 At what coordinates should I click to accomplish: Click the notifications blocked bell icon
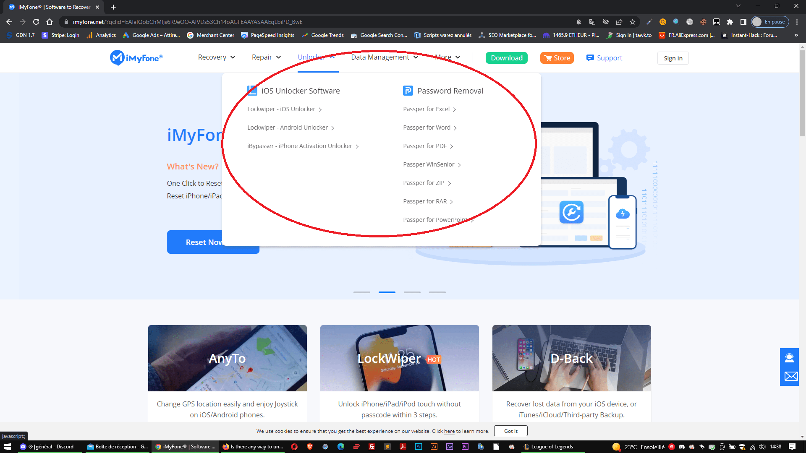(x=579, y=22)
